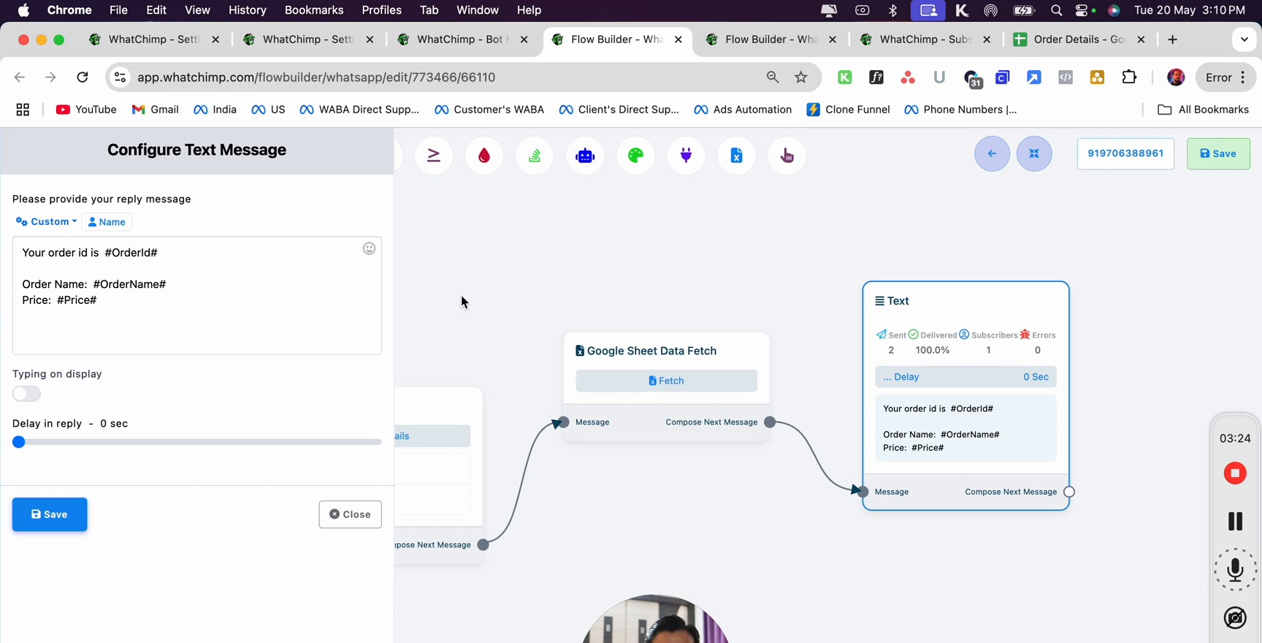Reload the current page
This screenshot has height=643, width=1262.
click(83, 77)
